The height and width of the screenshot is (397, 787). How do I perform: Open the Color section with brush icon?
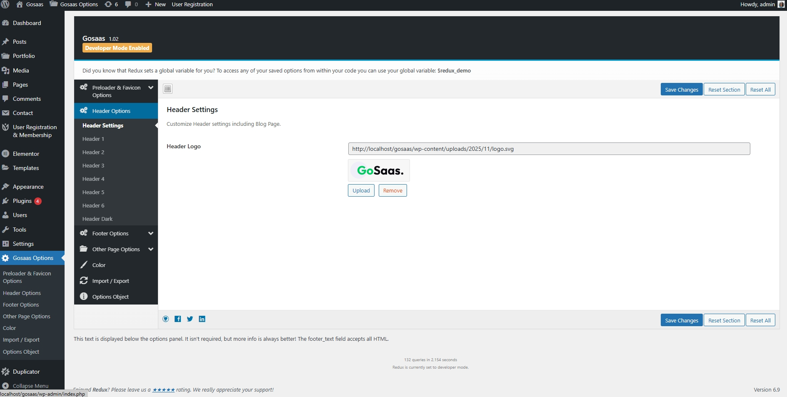tap(99, 265)
